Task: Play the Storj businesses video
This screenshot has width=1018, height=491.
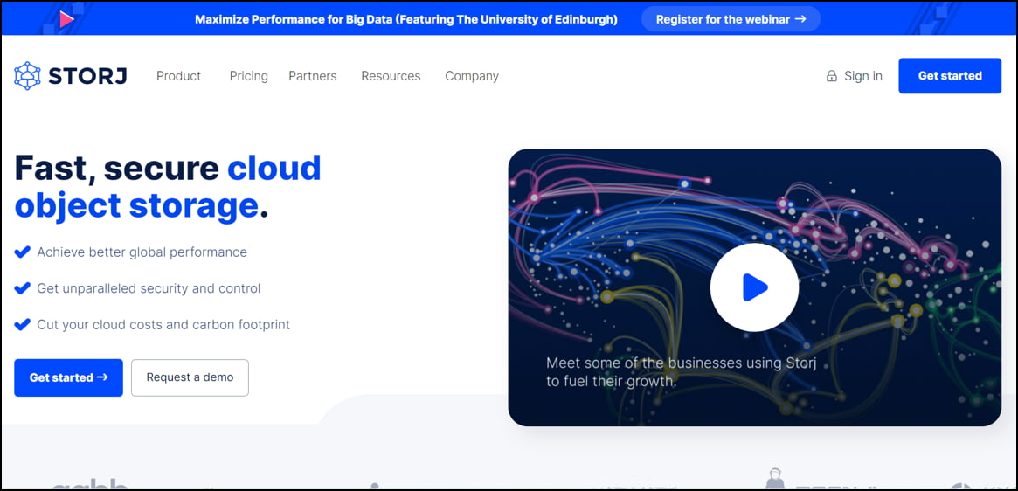Action: click(x=753, y=287)
